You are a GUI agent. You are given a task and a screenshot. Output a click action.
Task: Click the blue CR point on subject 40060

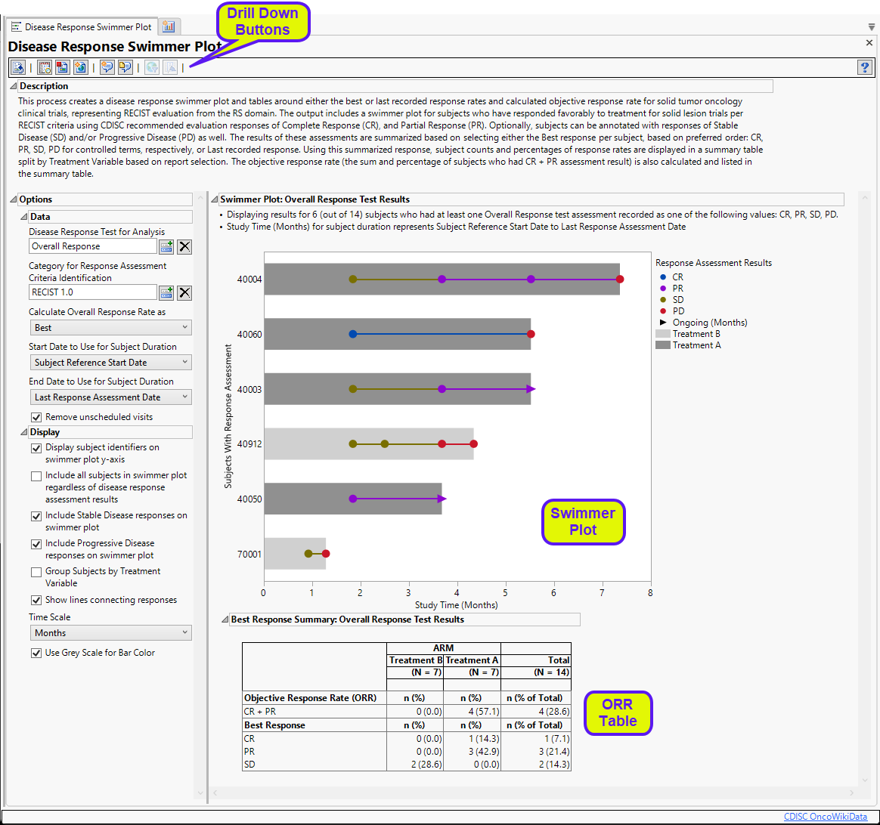[x=353, y=334]
